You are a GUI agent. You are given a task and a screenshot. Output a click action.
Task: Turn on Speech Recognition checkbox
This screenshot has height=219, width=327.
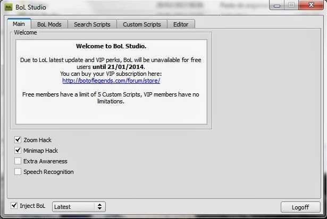18,172
